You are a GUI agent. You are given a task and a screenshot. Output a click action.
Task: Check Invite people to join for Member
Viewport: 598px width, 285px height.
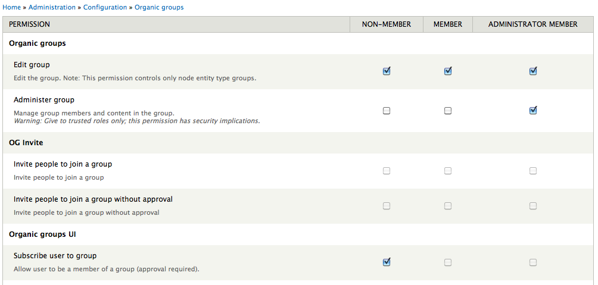click(448, 171)
